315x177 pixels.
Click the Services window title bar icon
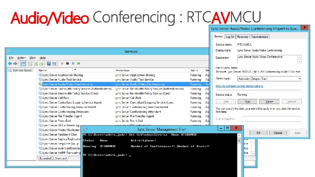coord(9,51)
